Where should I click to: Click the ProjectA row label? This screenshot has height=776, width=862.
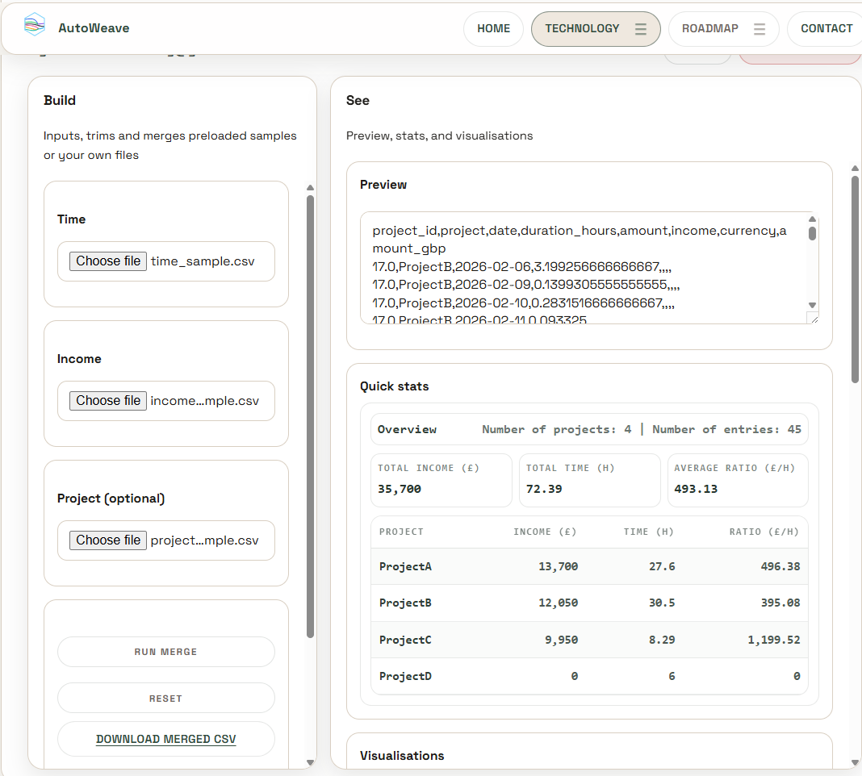point(405,566)
